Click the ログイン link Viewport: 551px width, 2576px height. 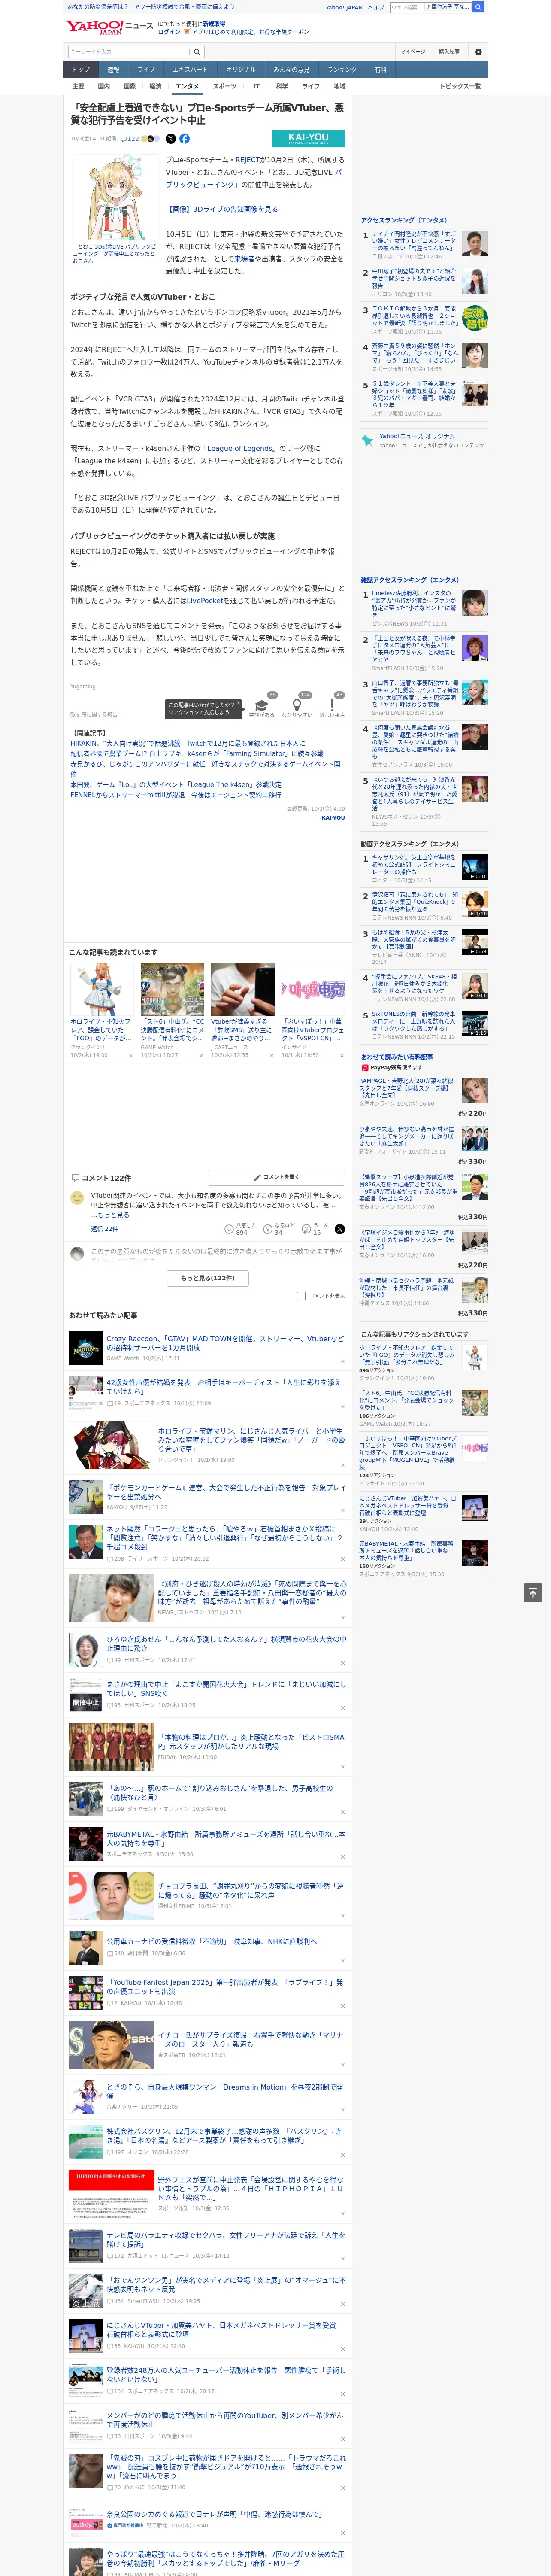(169, 32)
